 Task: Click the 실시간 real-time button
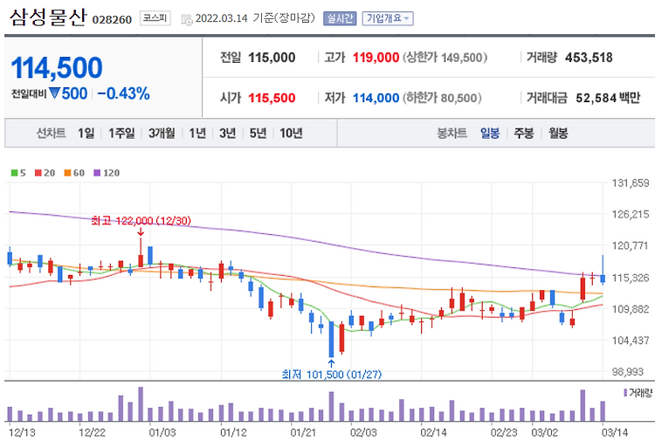coord(340,18)
